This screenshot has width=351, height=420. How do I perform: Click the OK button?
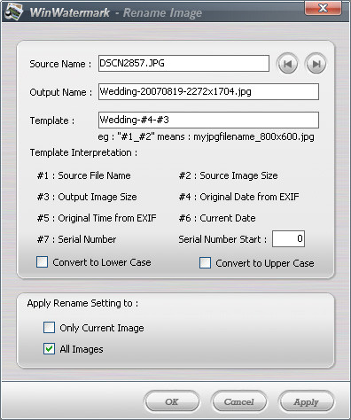(x=172, y=401)
